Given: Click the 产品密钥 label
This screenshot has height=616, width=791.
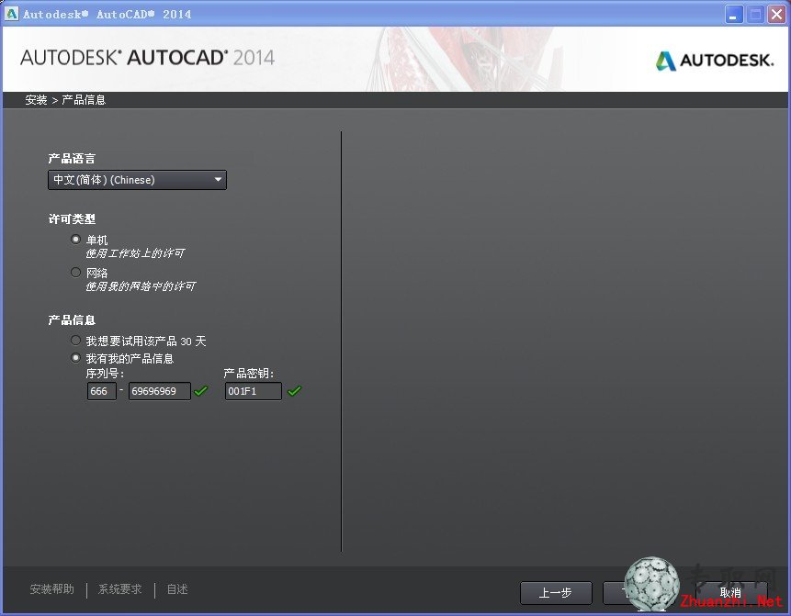Looking at the screenshot, I should (x=249, y=374).
